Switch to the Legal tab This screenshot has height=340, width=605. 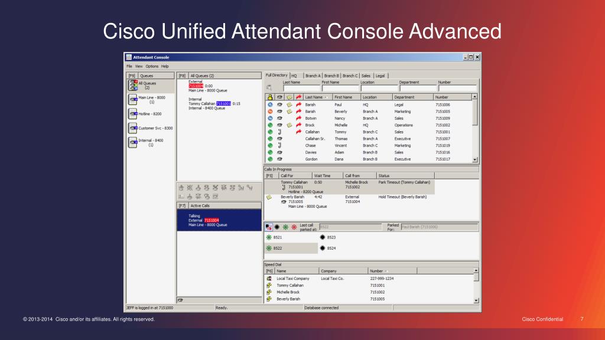click(380, 76)
